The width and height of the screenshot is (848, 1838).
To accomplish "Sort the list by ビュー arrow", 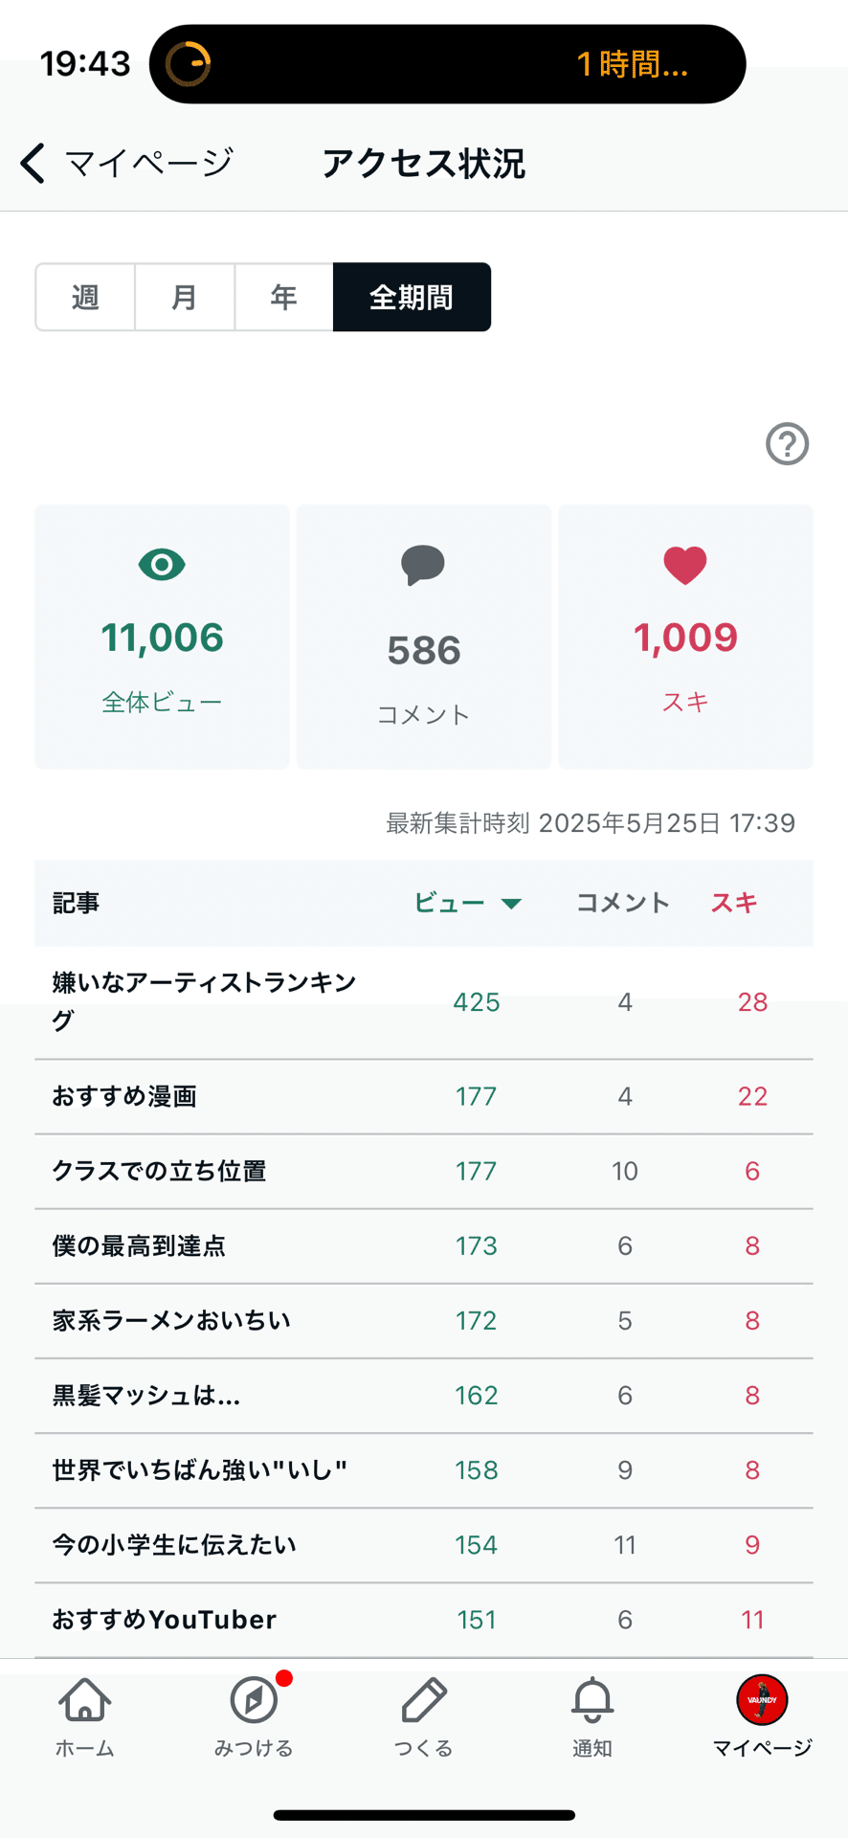I will pyautogui.click(x=511, y=904).
